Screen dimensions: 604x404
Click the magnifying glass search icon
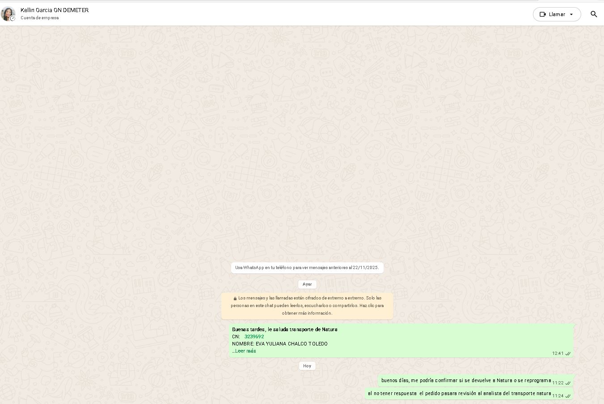pos(594,14)
